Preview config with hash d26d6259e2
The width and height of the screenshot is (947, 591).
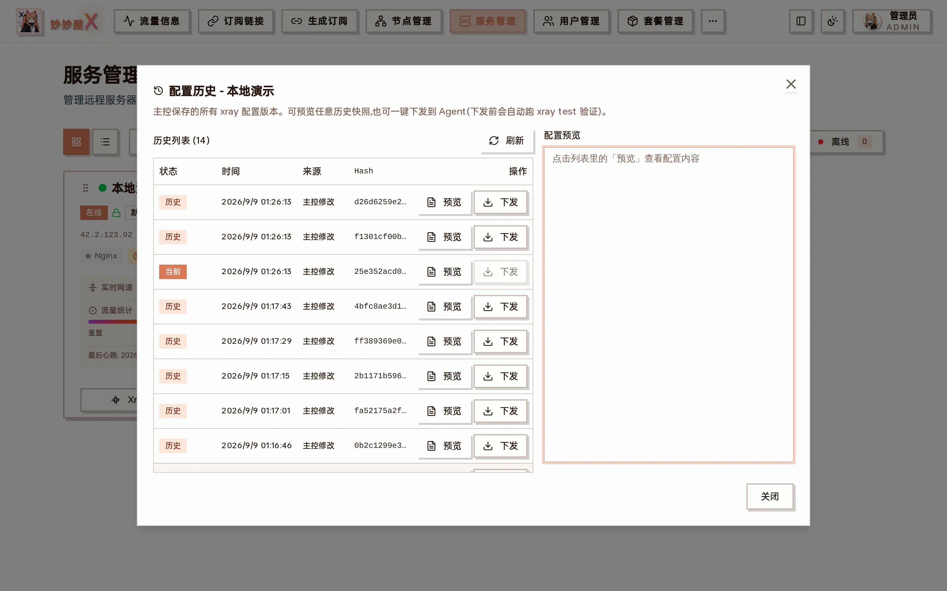pyautogui.click(x=445, y=202)
